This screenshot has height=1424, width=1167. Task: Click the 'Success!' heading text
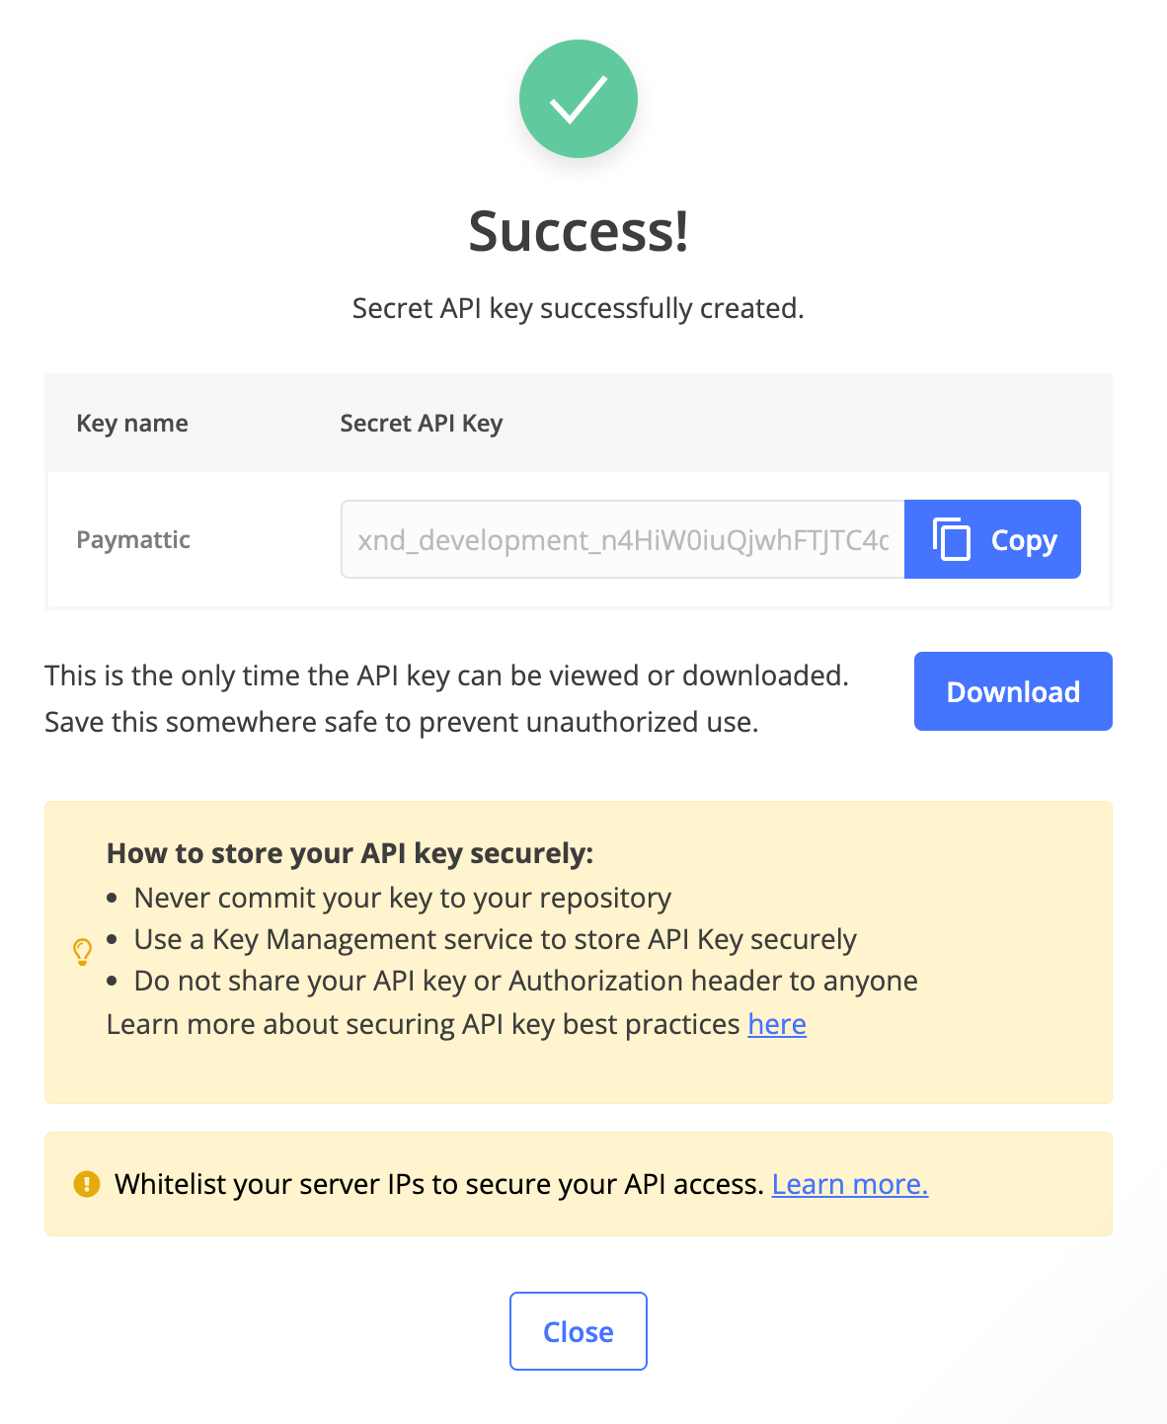(x=579, y=232)
